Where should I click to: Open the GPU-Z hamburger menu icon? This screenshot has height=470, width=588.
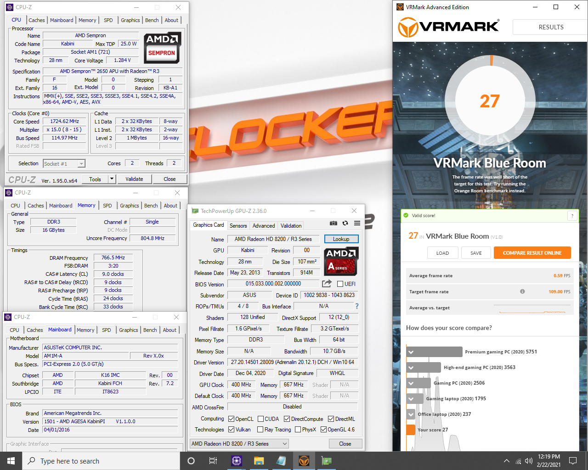(x=357, y=223)
